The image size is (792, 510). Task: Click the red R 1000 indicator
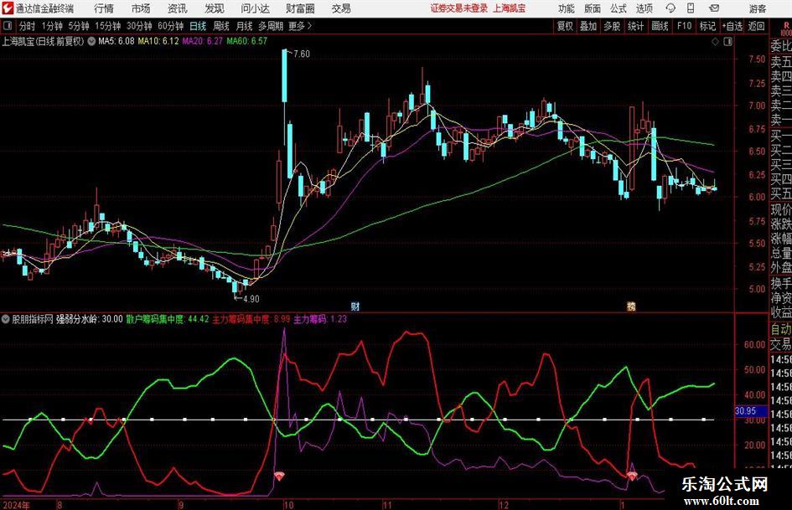(x=786, y=28)
